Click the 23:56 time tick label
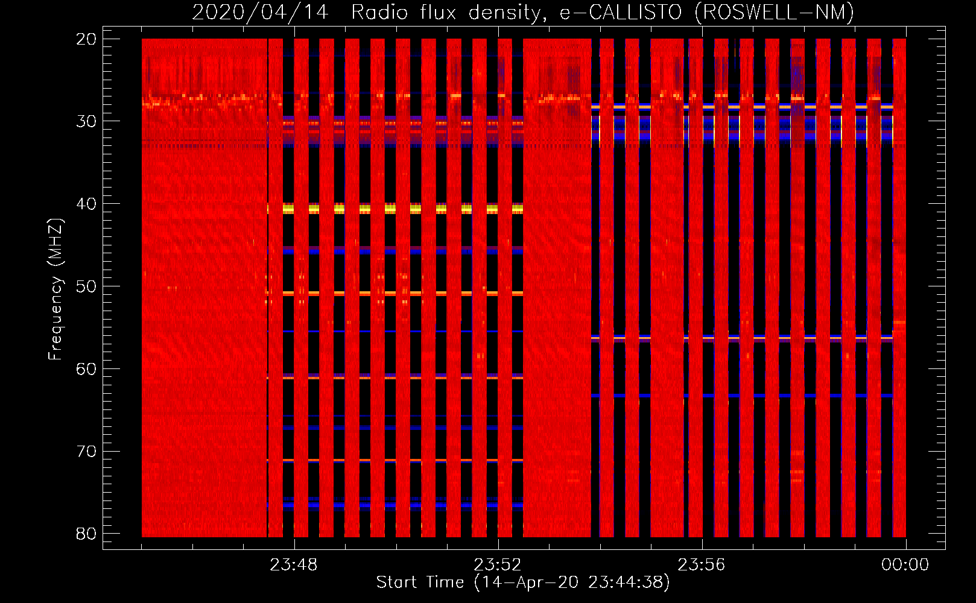 click(701, 565)
